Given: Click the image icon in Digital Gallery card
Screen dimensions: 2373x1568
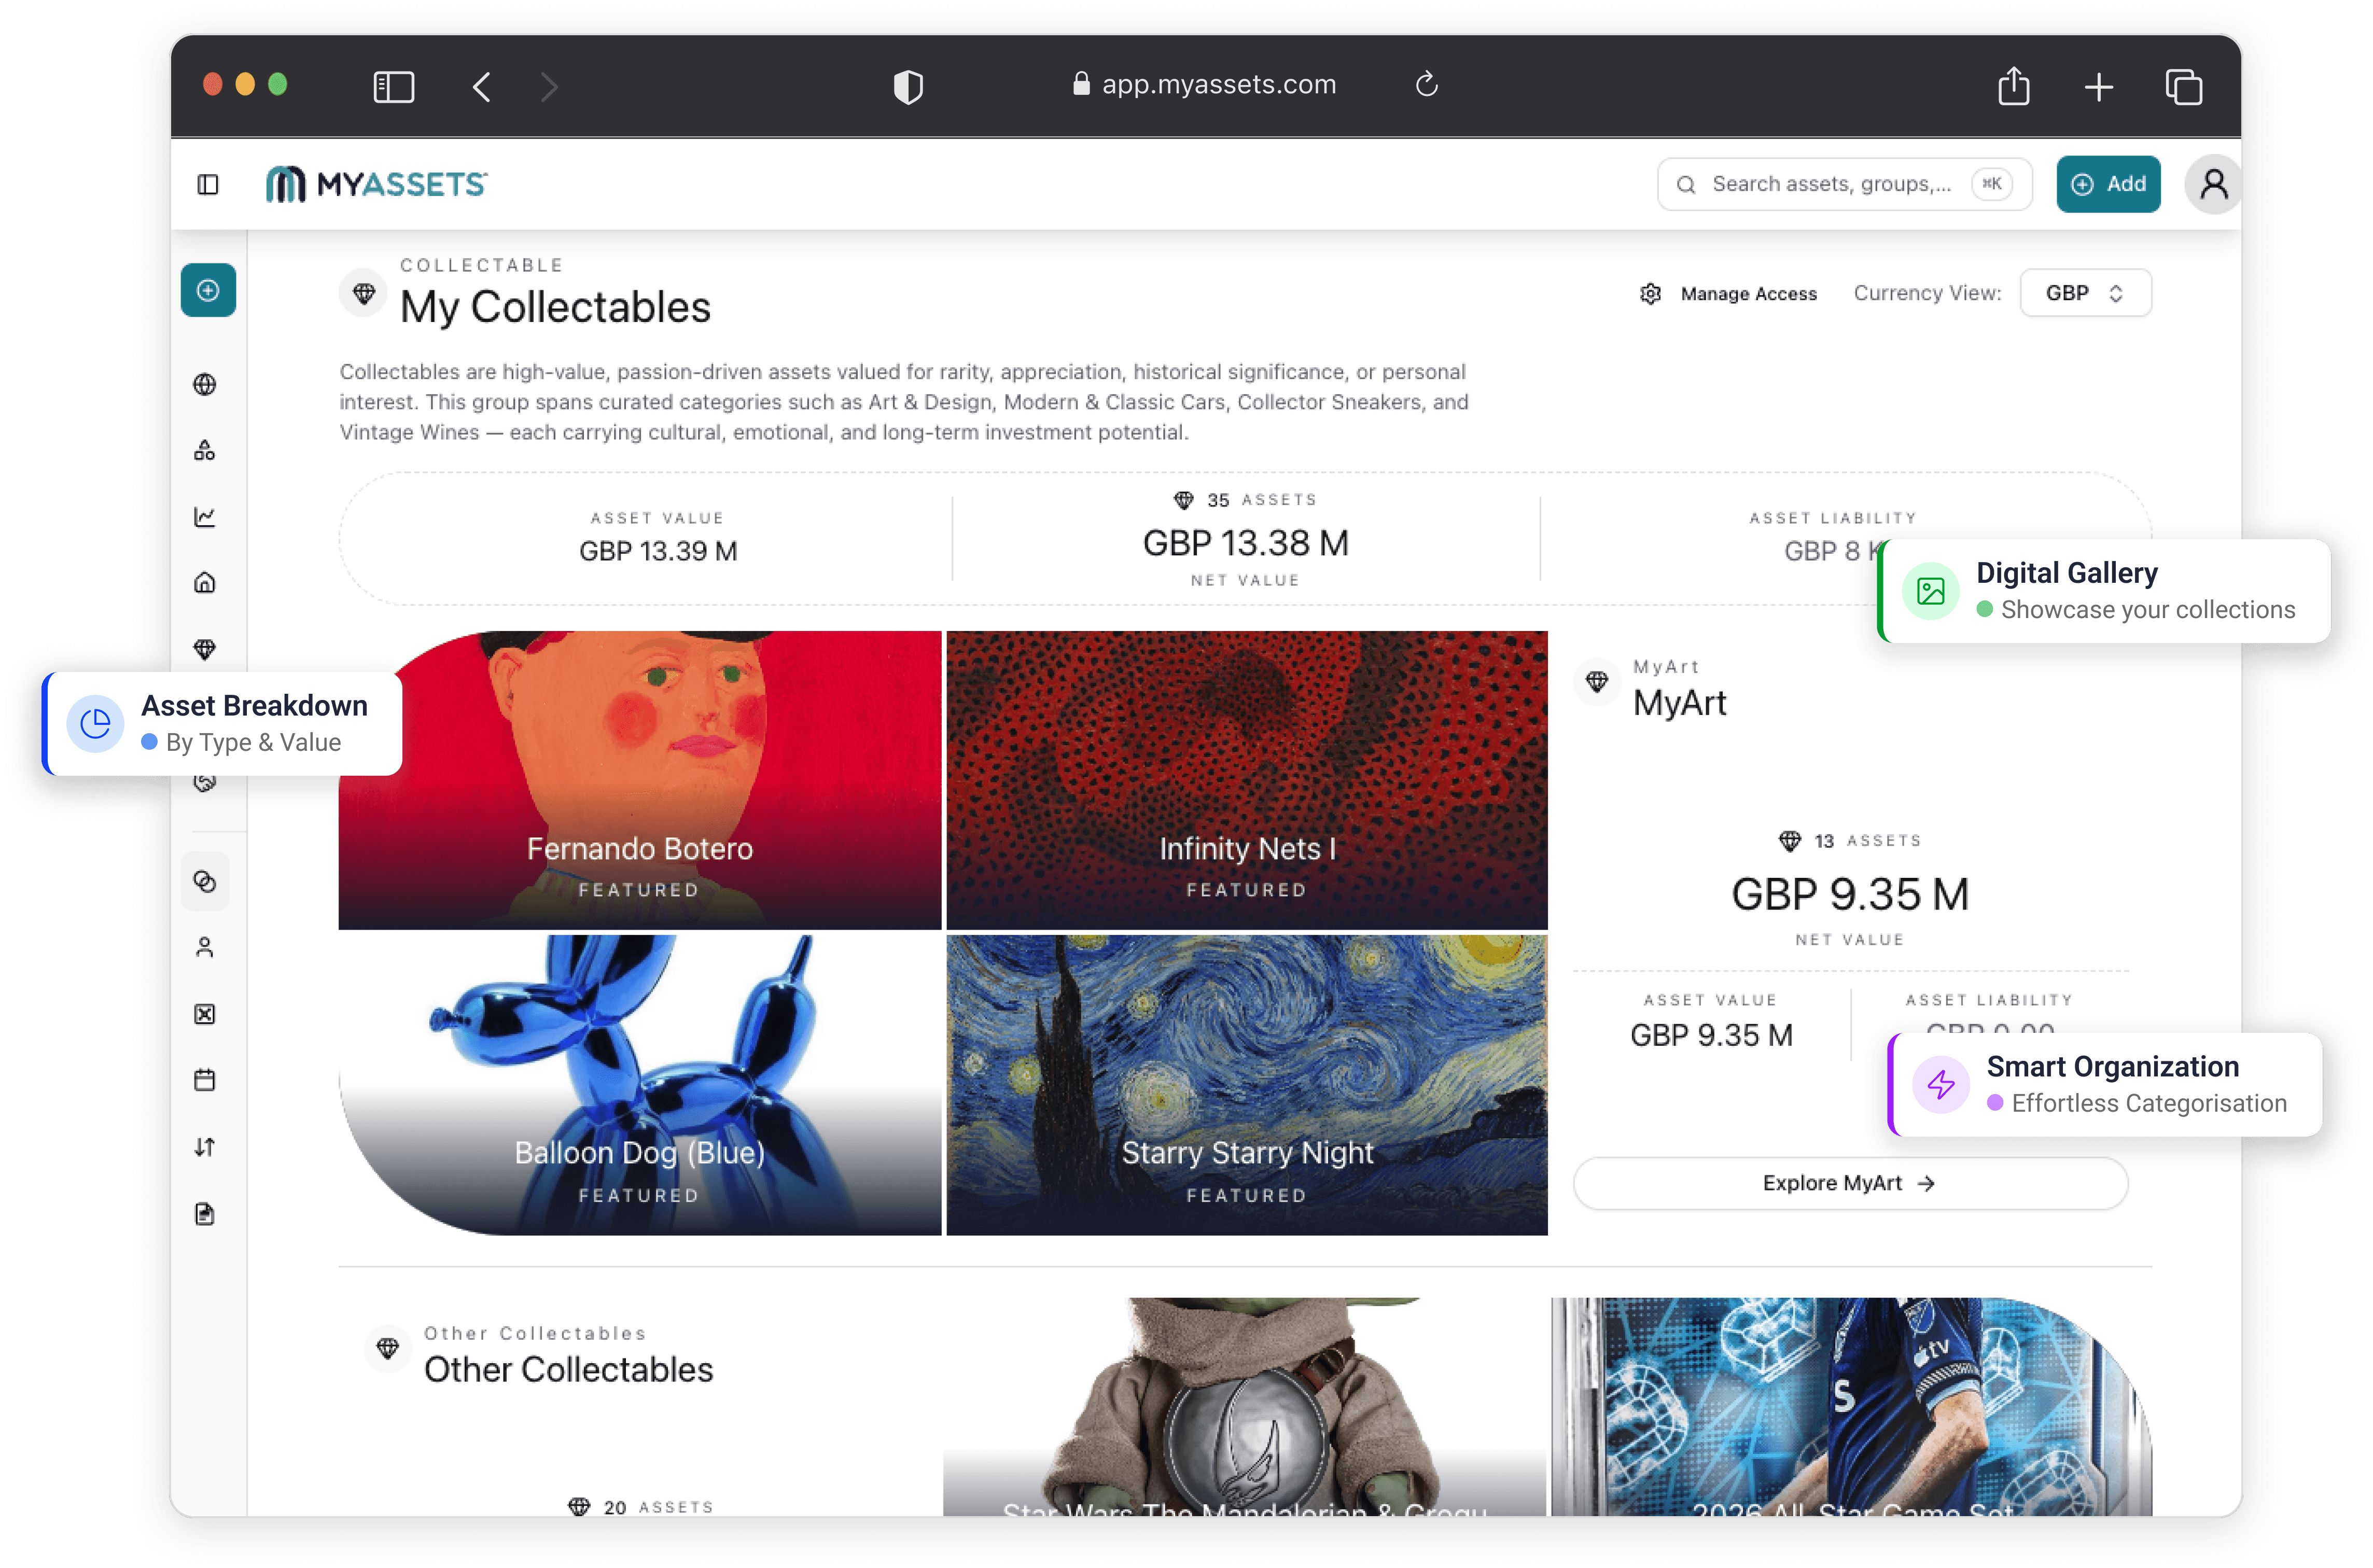Looking at the screenshot, I should click(1931, 591).
